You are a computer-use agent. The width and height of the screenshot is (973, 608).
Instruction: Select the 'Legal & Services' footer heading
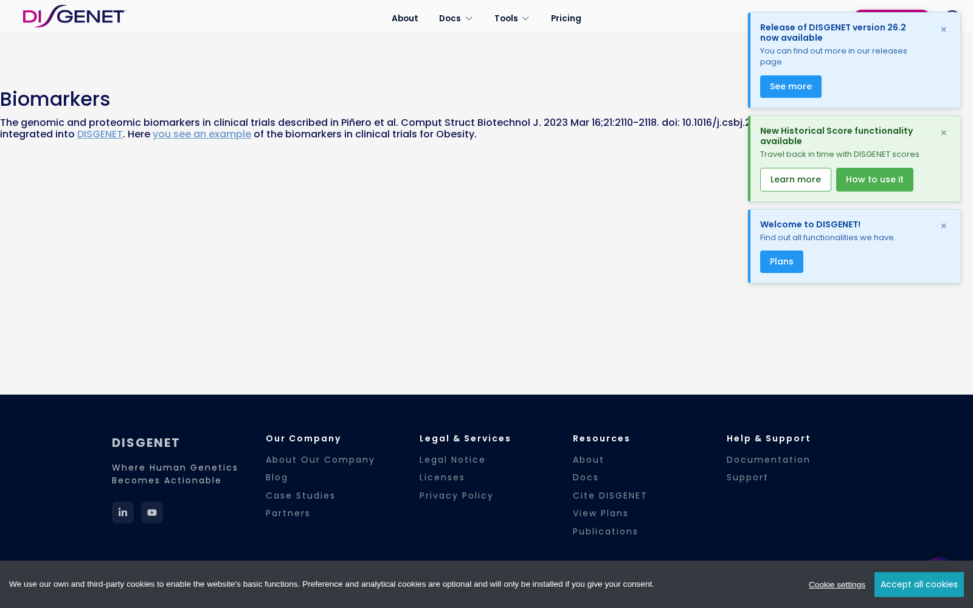click(465, 438)
